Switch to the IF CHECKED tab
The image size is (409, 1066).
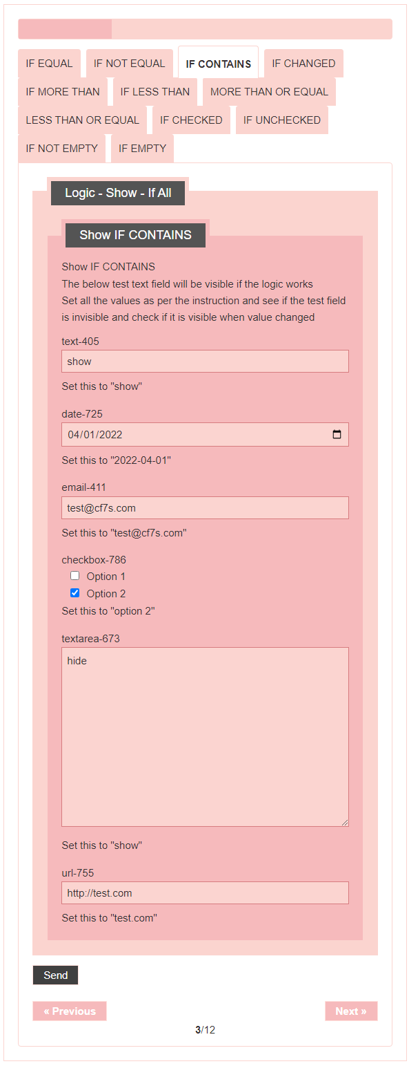[191, 120]
